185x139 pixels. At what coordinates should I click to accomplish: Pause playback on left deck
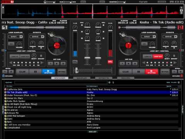[x=35, y=71]
